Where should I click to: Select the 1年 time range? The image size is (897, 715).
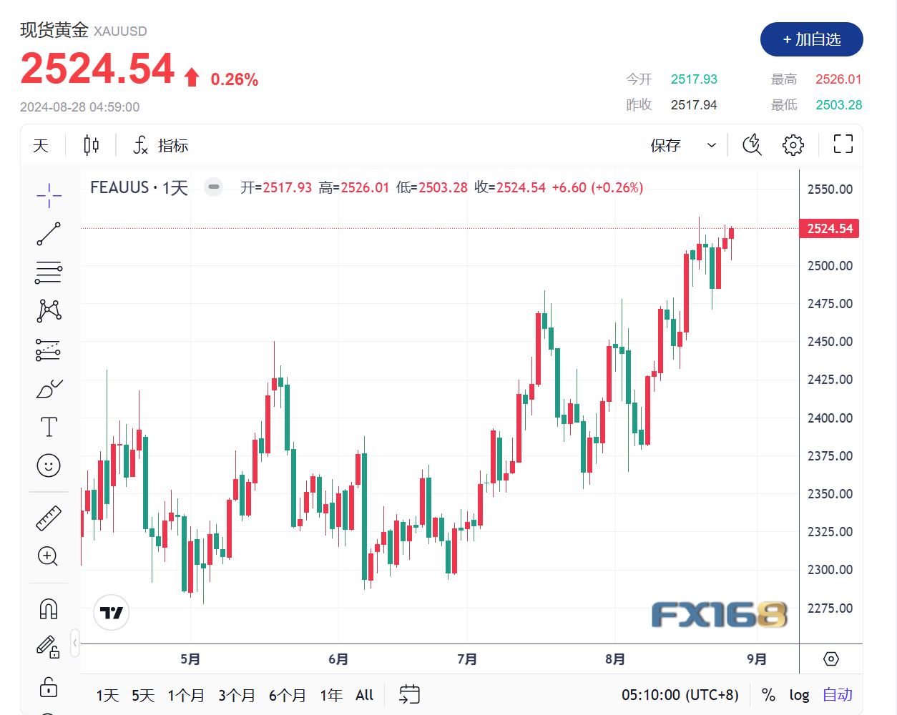(x=330, y=695)
